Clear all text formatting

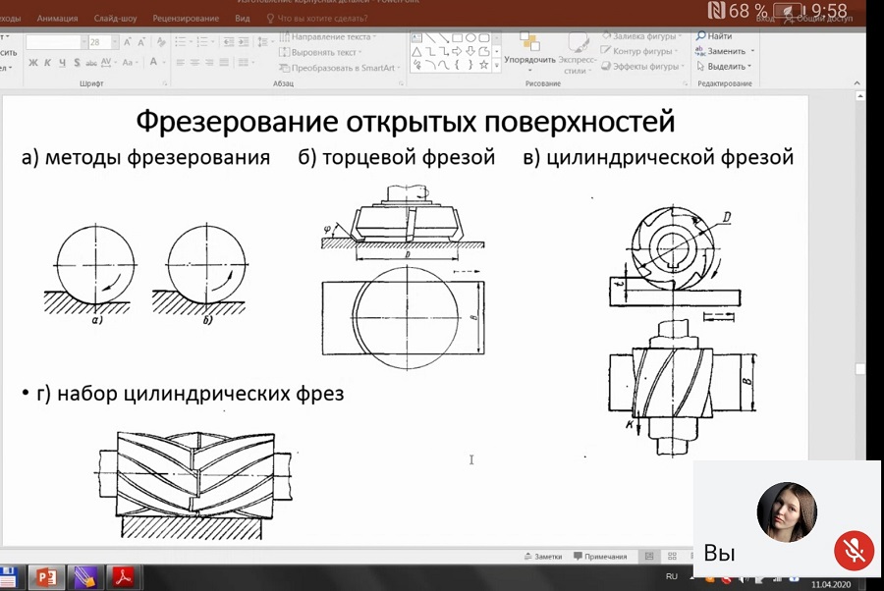pyautogui.click(x=161, y=42)
